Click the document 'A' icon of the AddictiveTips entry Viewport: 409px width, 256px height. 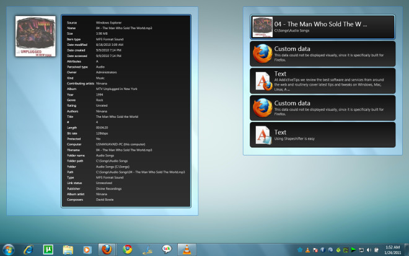pyautogui.click(x=263, y=81)
